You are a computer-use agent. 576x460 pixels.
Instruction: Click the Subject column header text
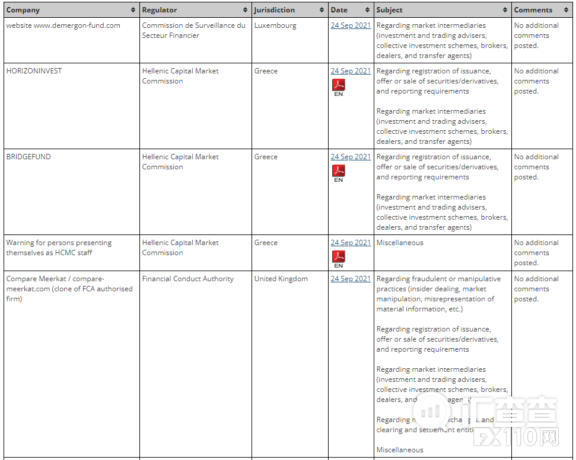pyautogui.click(x=389, y=10)
